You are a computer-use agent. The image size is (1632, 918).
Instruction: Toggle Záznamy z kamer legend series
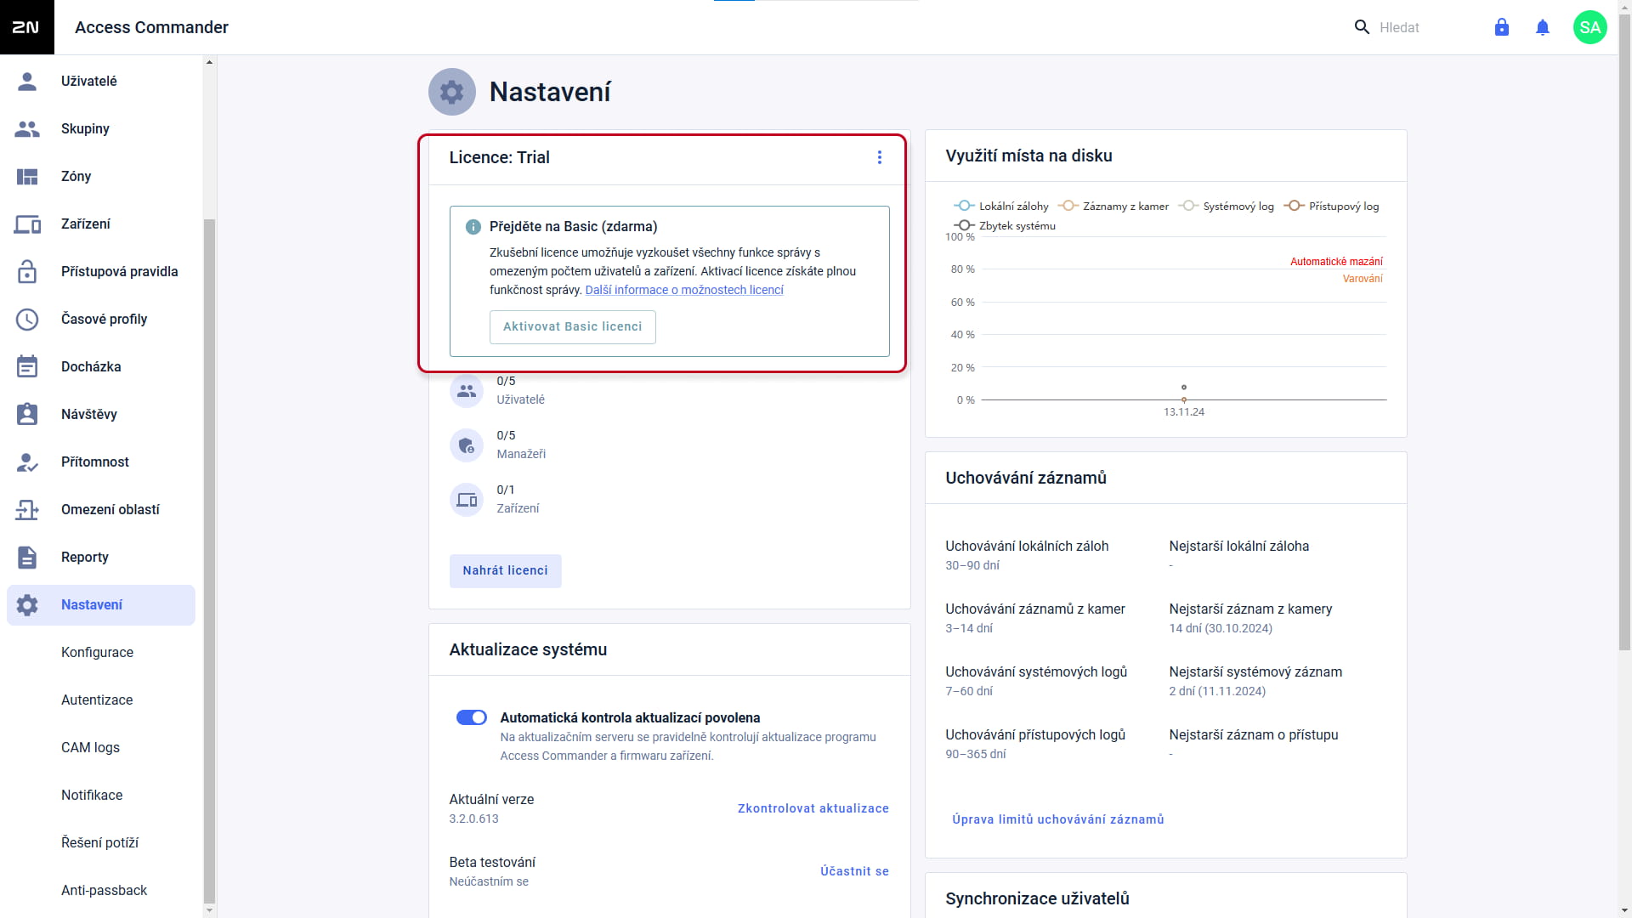tap(1113, 206)
